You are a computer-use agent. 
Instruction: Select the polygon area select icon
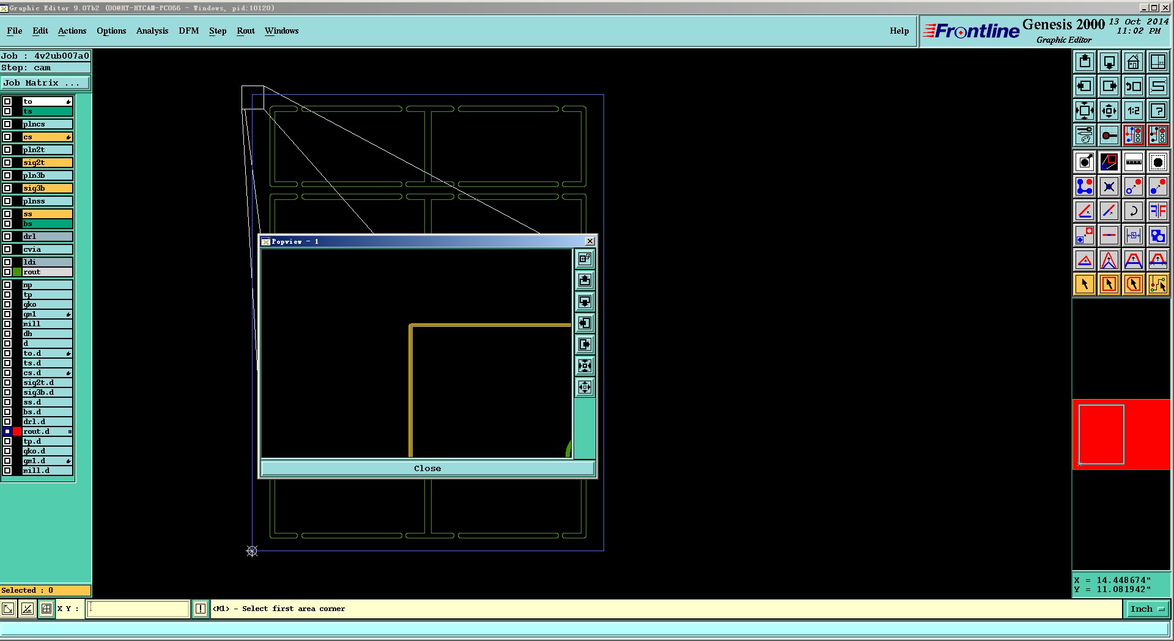(1134, 284)
